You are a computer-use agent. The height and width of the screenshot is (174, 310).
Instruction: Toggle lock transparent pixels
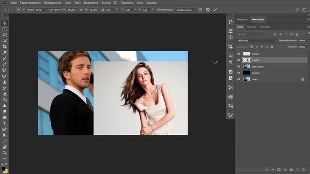(x=251, y=47)
